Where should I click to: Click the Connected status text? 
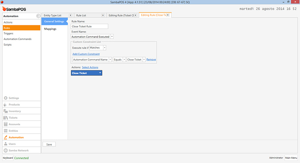[x=21, y=158]
